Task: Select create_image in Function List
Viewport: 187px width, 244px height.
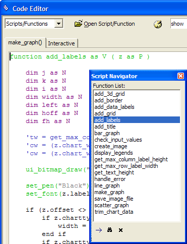Action: point(137,146)
